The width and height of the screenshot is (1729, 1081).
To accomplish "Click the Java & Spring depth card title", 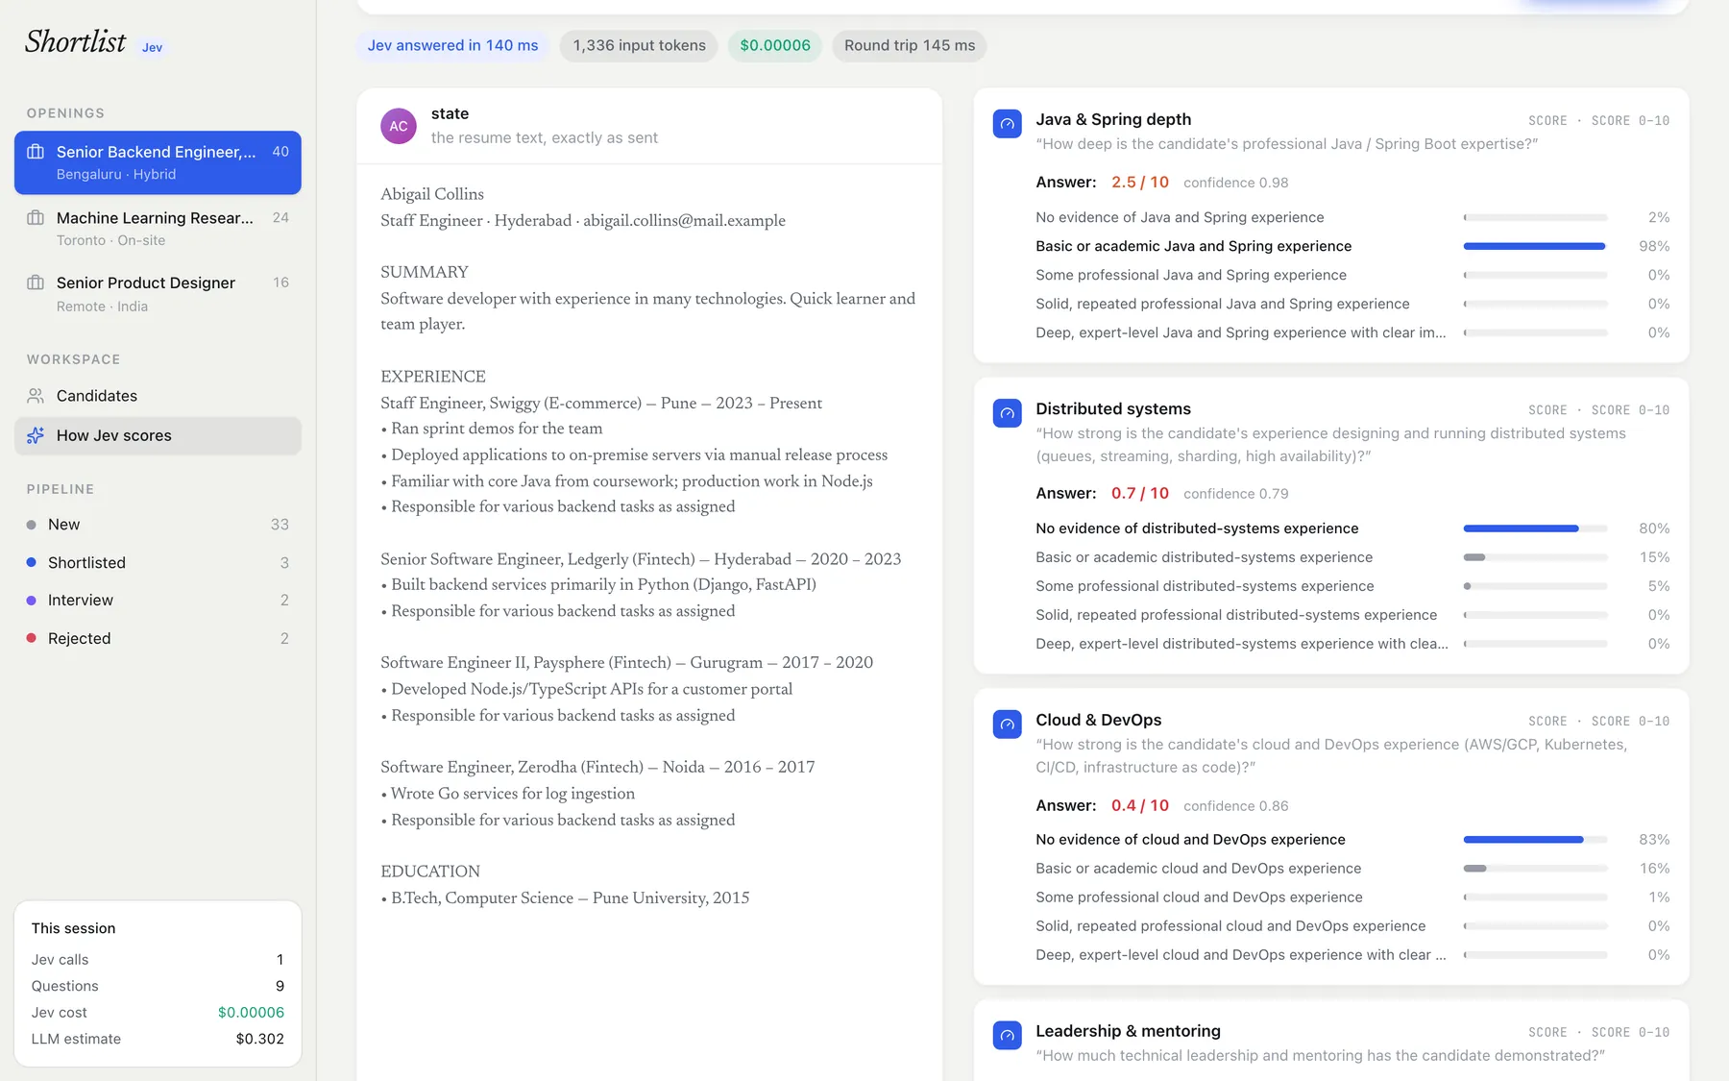I will point(1113,119).
